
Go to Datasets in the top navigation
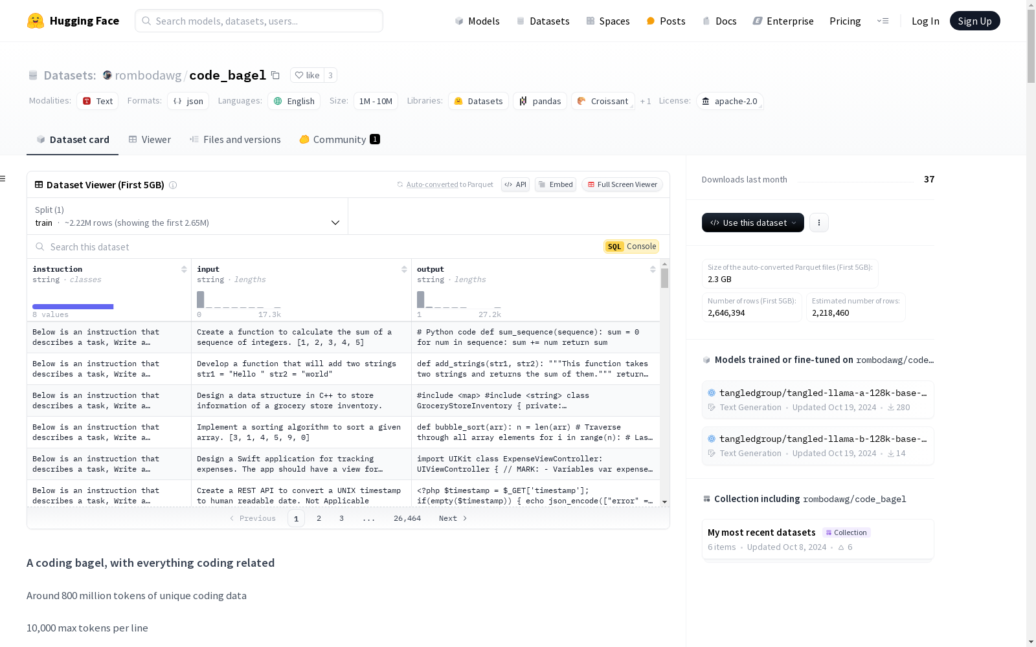(543, 21)
